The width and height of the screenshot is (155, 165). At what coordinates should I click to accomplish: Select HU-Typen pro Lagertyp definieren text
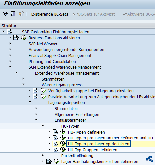pyautogui.click(x=99, y=144)
